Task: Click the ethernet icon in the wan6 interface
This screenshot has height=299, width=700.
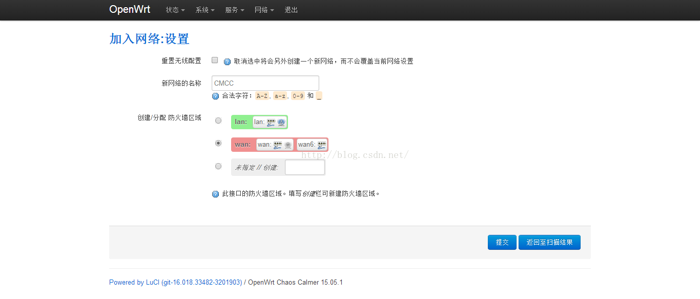Action: 321,145
